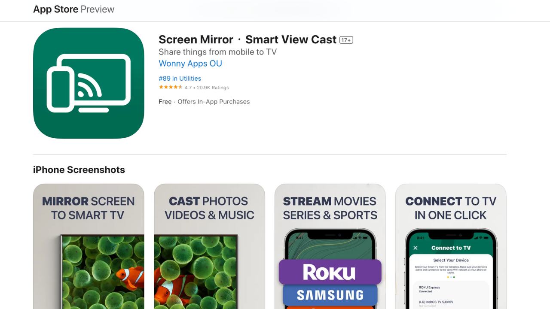Open the Cast Photos Videos & Music screenshot
Screen dimensions: 550x309
point(209,246)
